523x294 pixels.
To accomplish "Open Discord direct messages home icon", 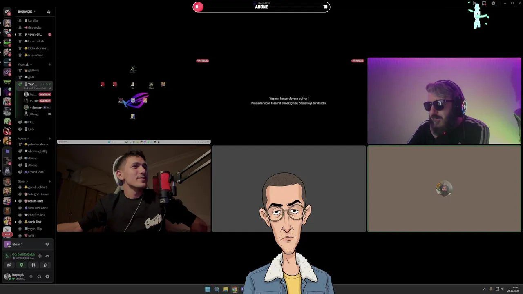I will click(7, 12).
